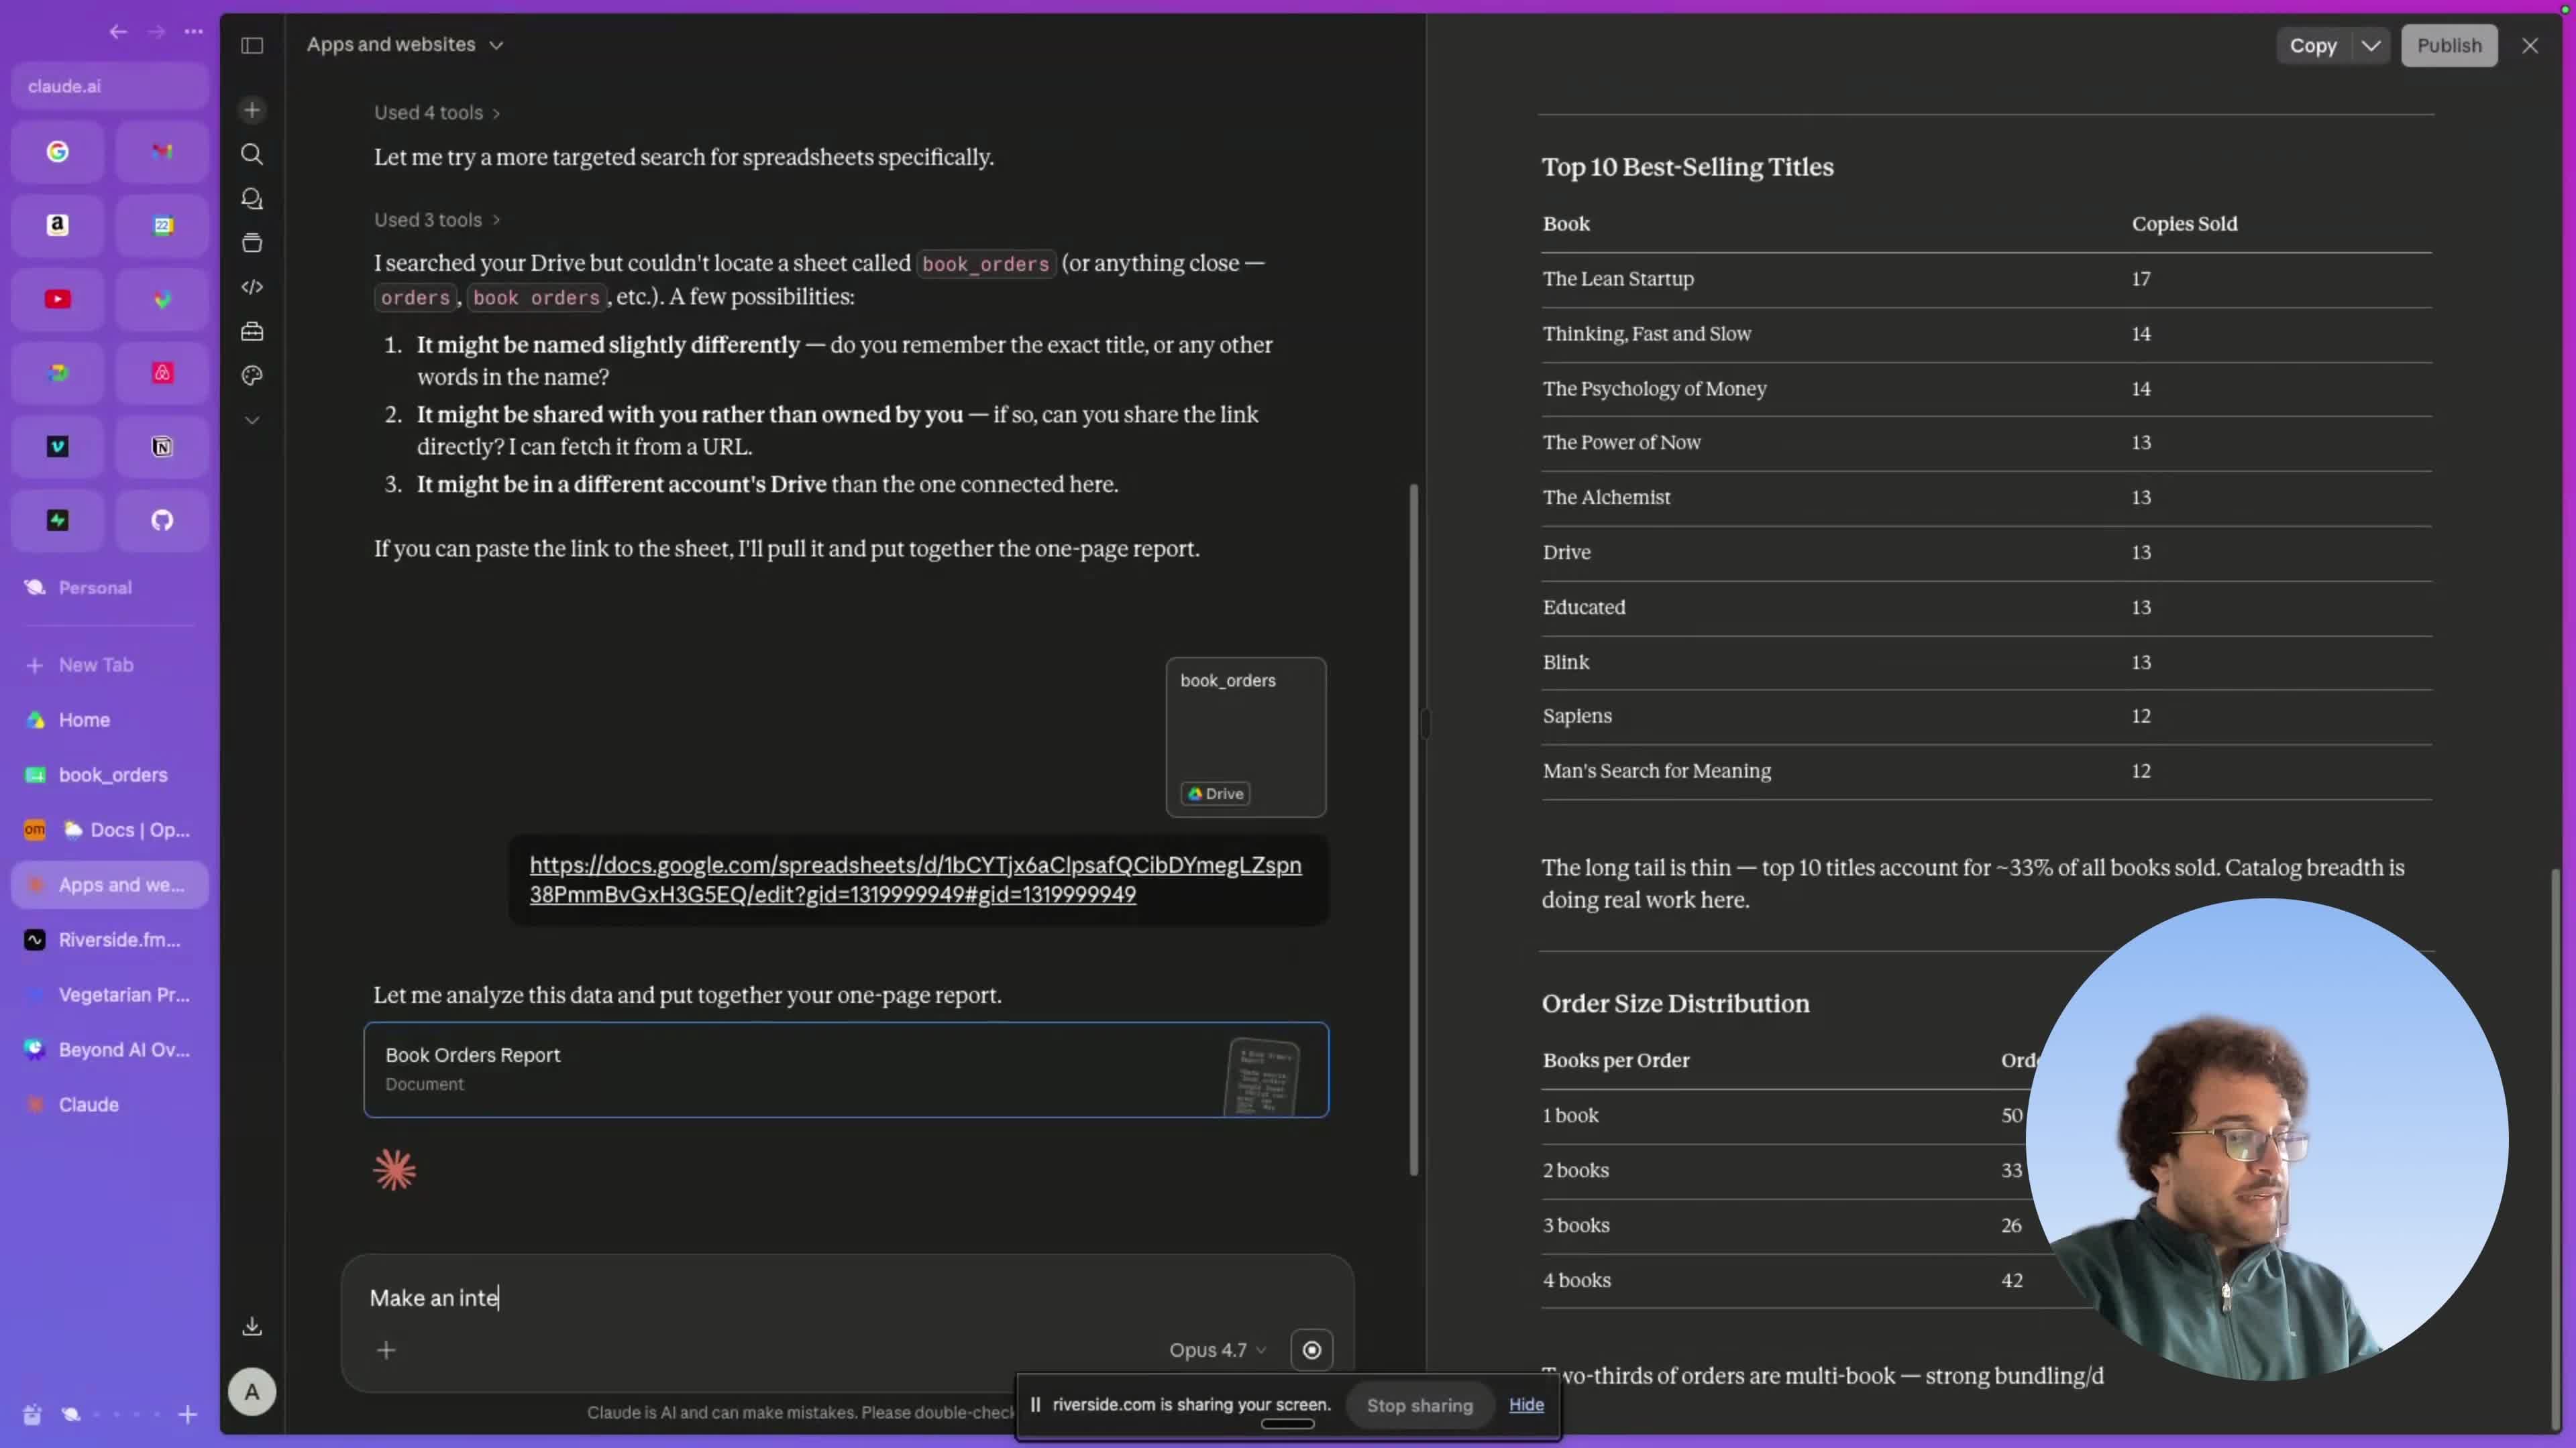Open the palette icon in sidebar
2576x1448 pixels.
252,375
